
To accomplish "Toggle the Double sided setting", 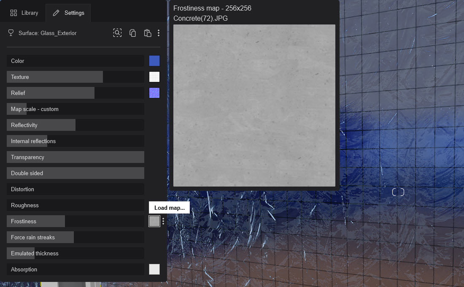I will coord(76,173).
